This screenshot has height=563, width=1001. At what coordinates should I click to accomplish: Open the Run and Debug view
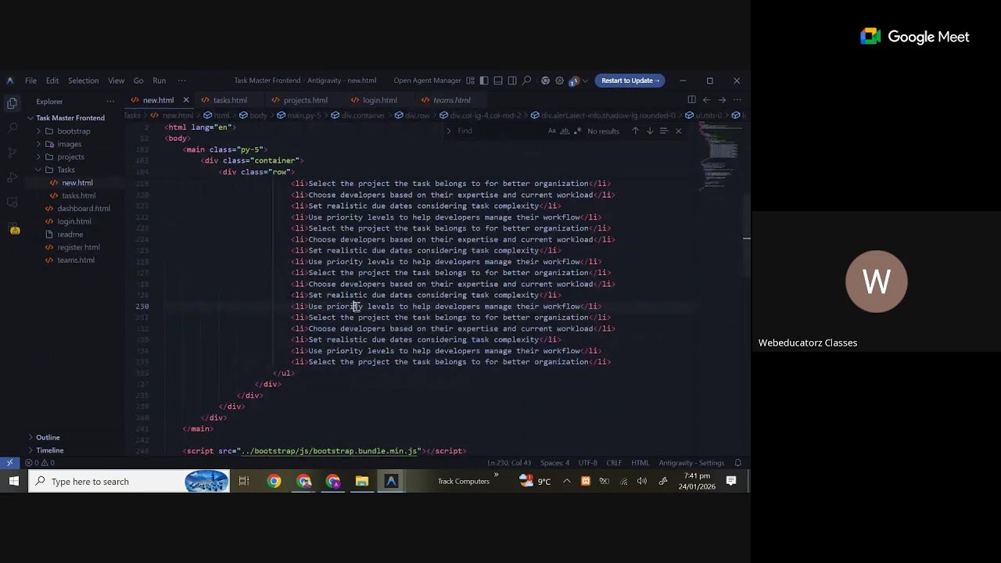tap(13, 178)
